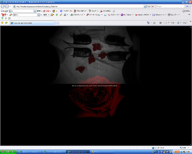Screen dimensions: 192x154
Task: Open the search provider dropdown arrow
Action: [x=190, y=6]
